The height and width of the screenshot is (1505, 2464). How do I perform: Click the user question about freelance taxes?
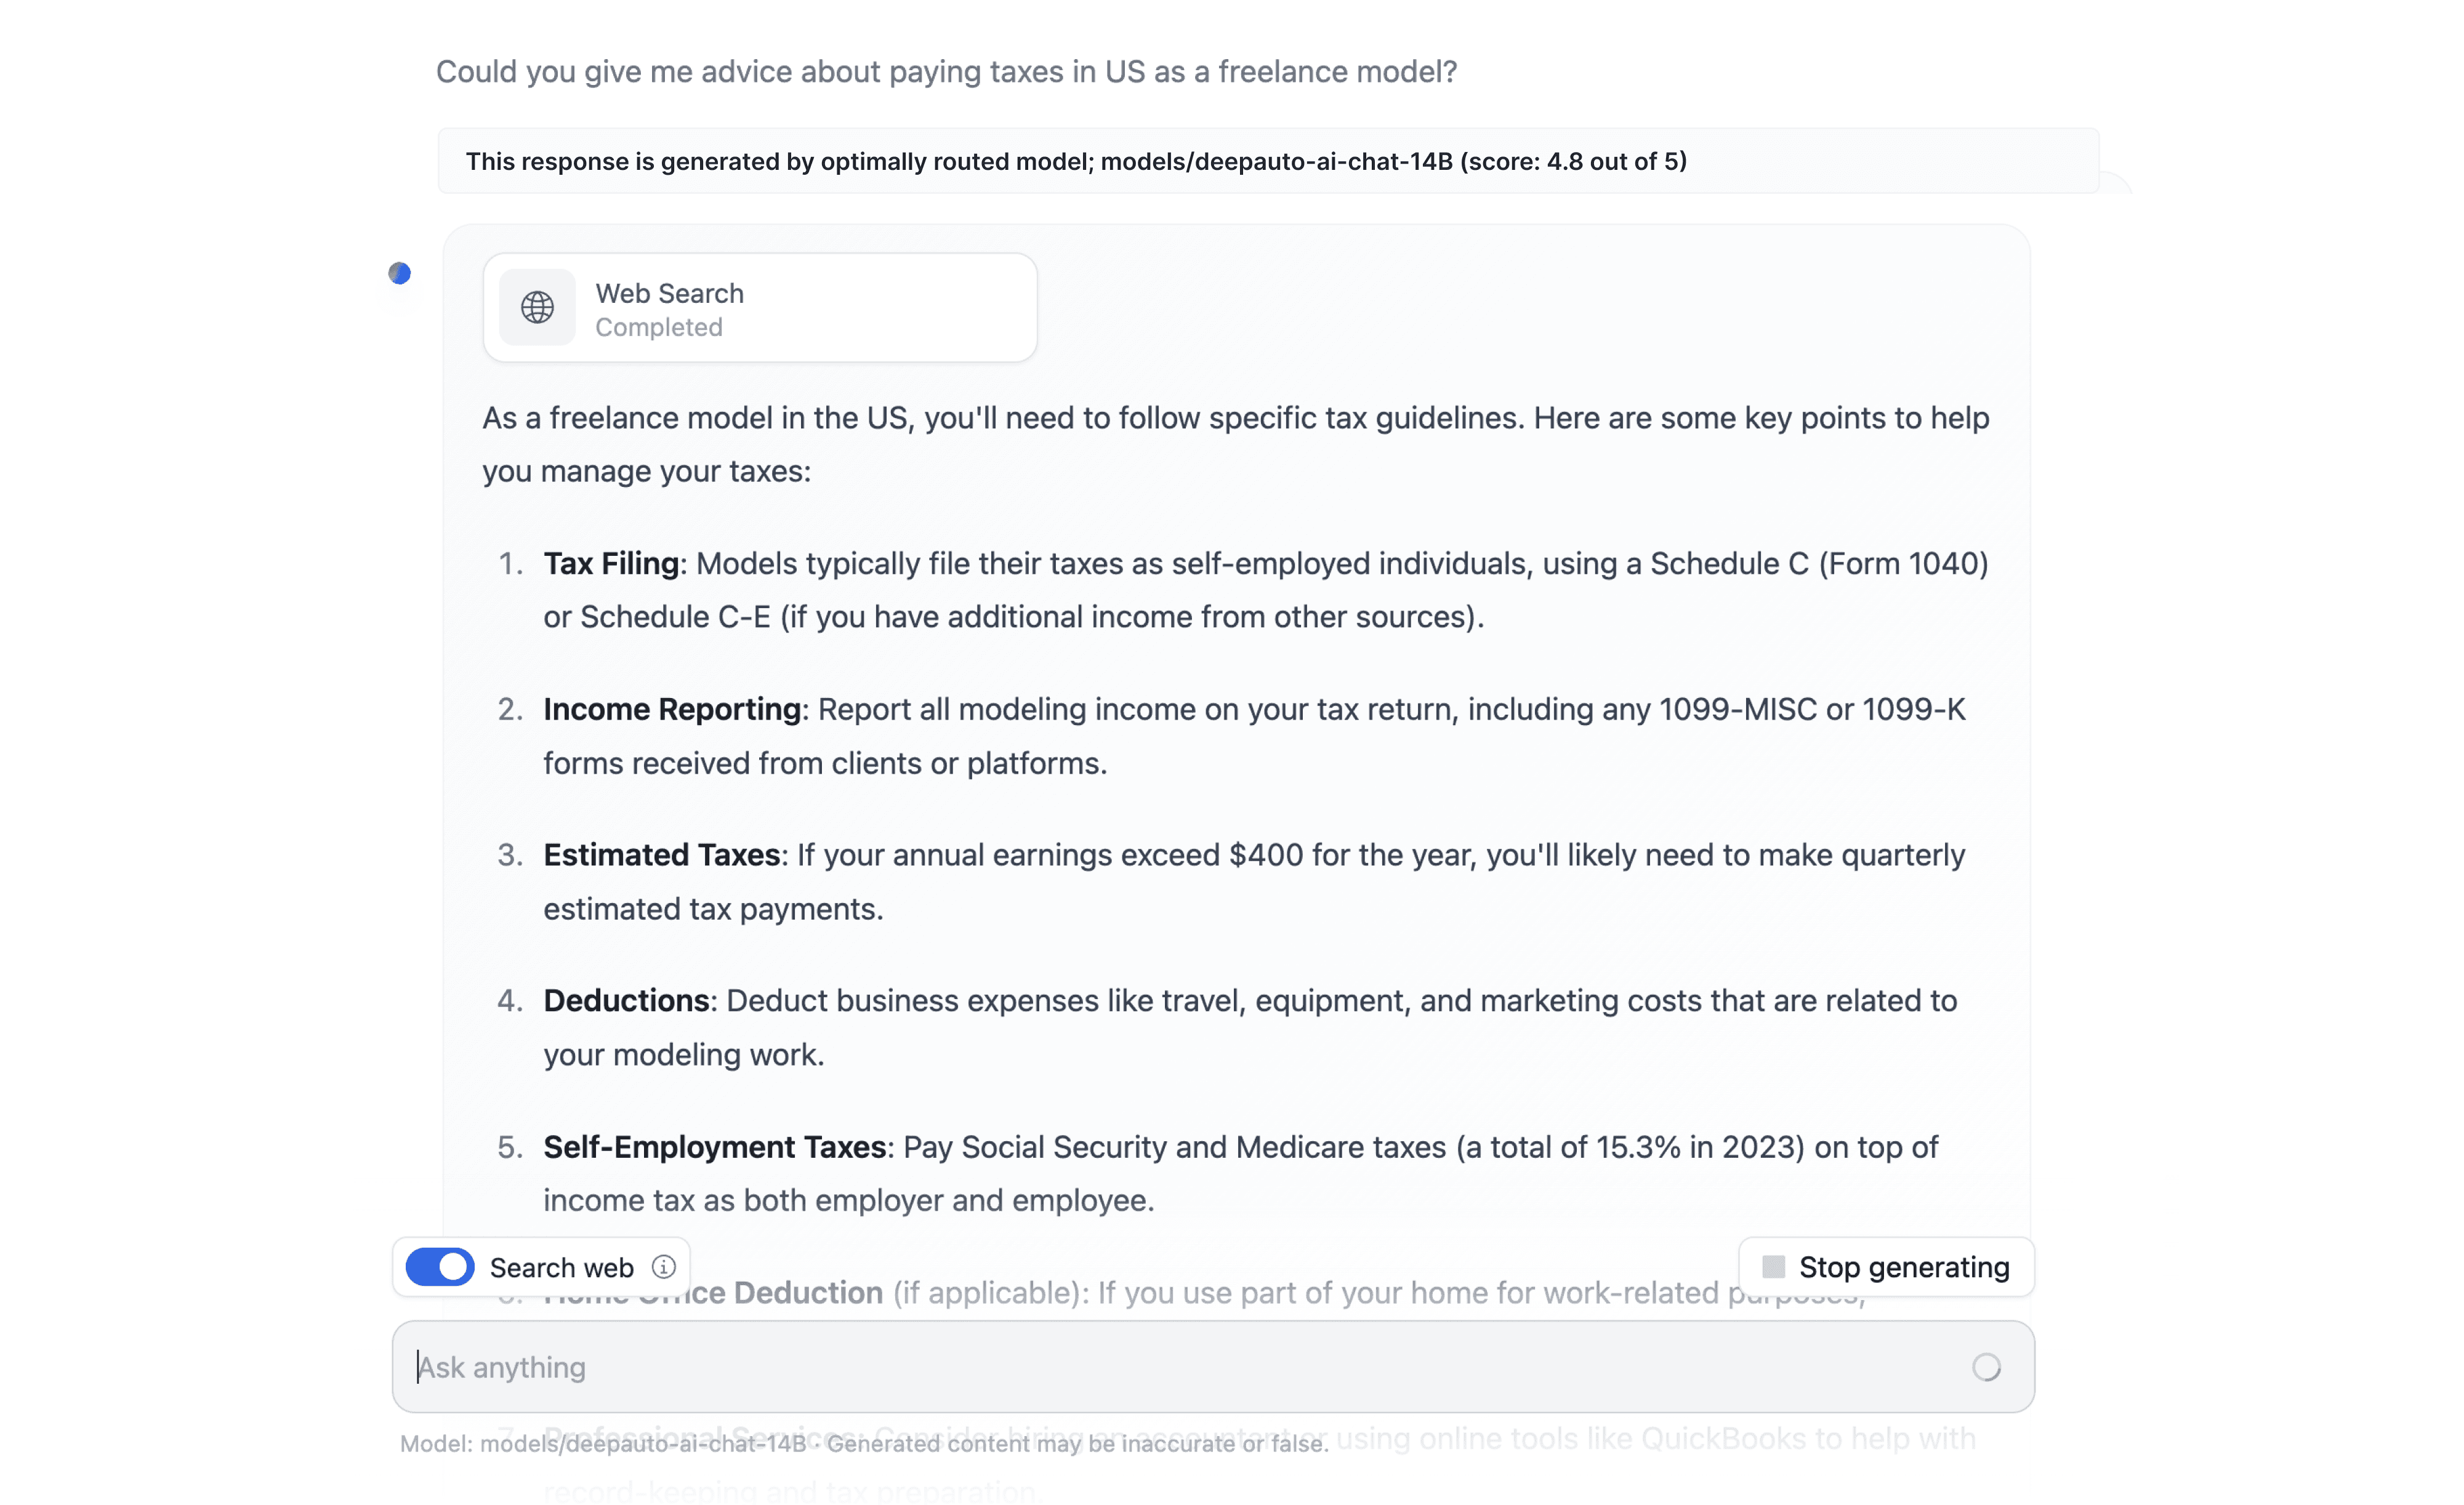click(x=946, y=72)
